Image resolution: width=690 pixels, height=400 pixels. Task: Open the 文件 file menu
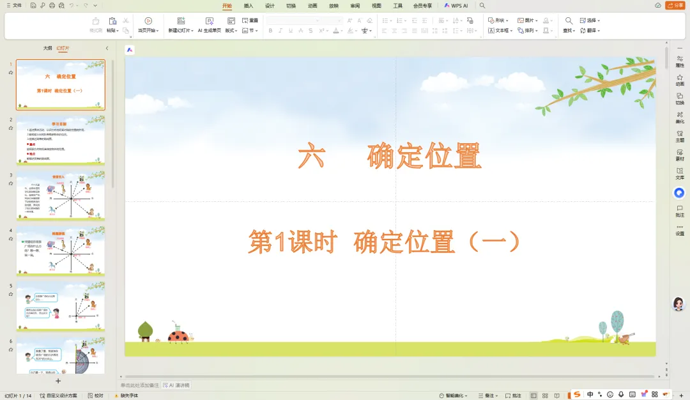14,6
